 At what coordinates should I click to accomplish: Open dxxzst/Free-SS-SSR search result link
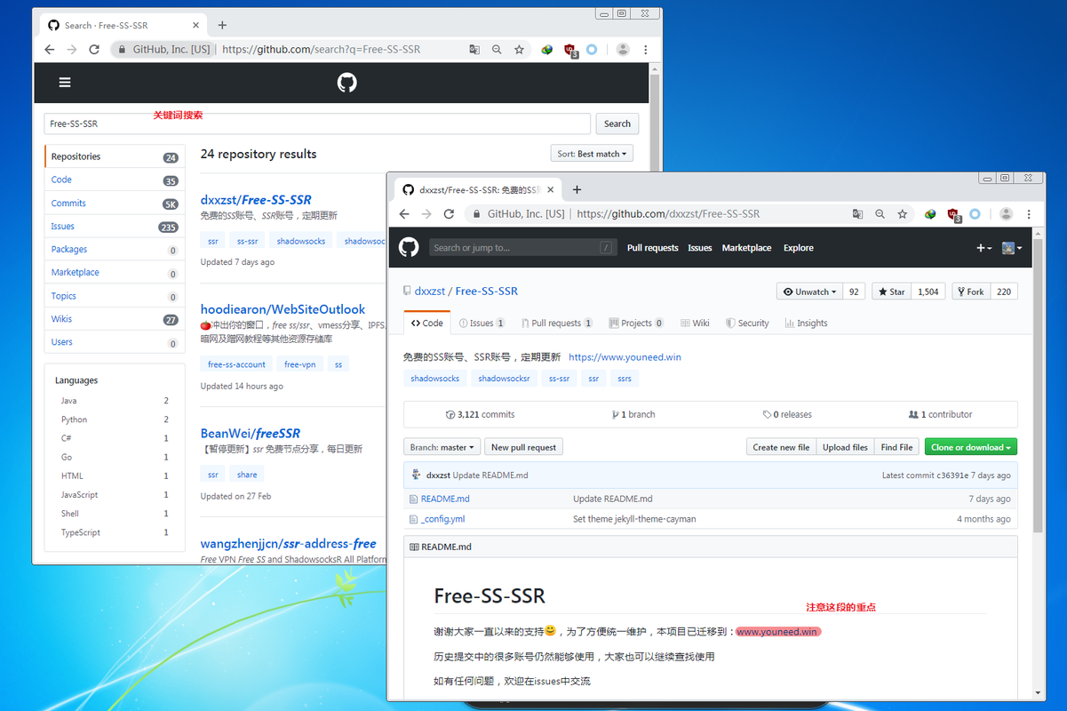coord(256,199)
